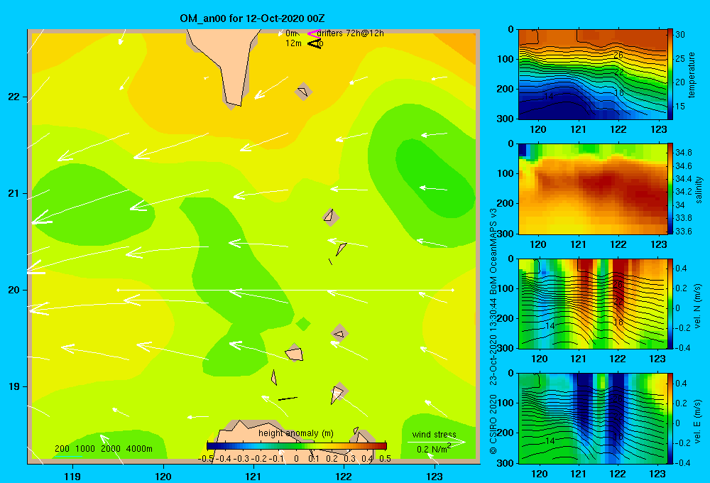The image size is (710, 483).
Task: Open the vel. E cross-section panel
Action: 592,418
